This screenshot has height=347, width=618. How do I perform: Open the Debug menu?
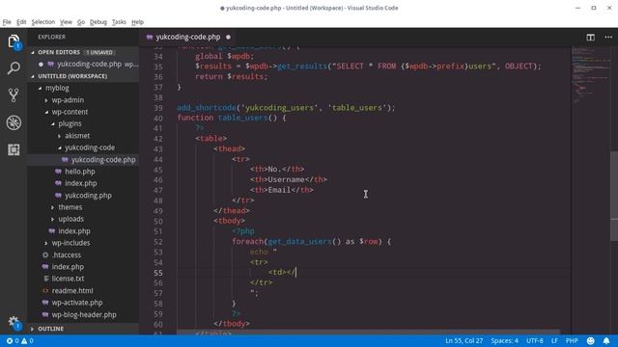coord(98,22)
